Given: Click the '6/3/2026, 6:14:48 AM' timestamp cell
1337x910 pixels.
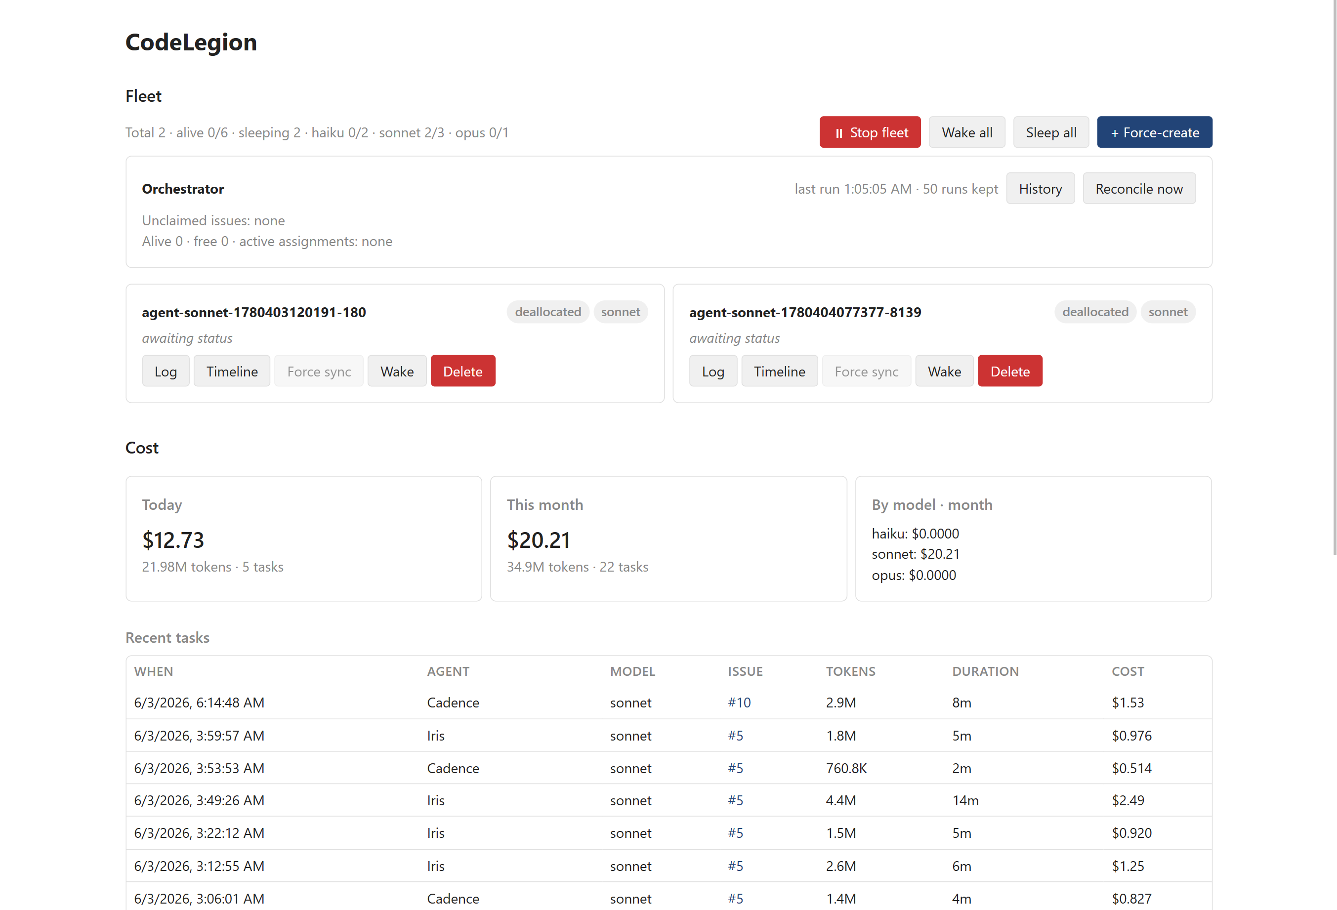Looking at the screenshot, I should coord(199,703).
